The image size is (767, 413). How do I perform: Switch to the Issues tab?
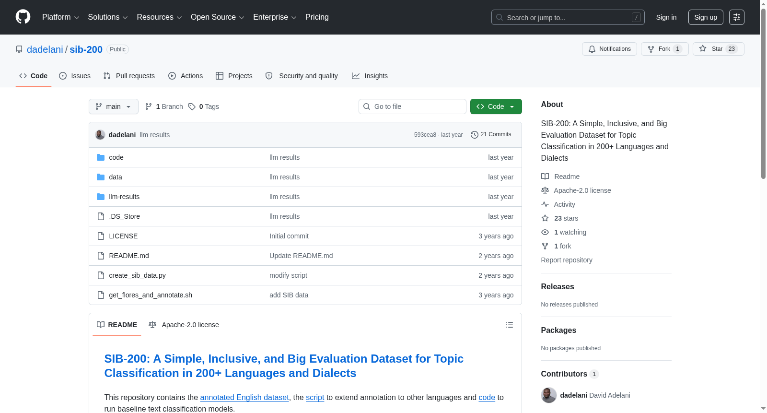(x=75, y=76)
